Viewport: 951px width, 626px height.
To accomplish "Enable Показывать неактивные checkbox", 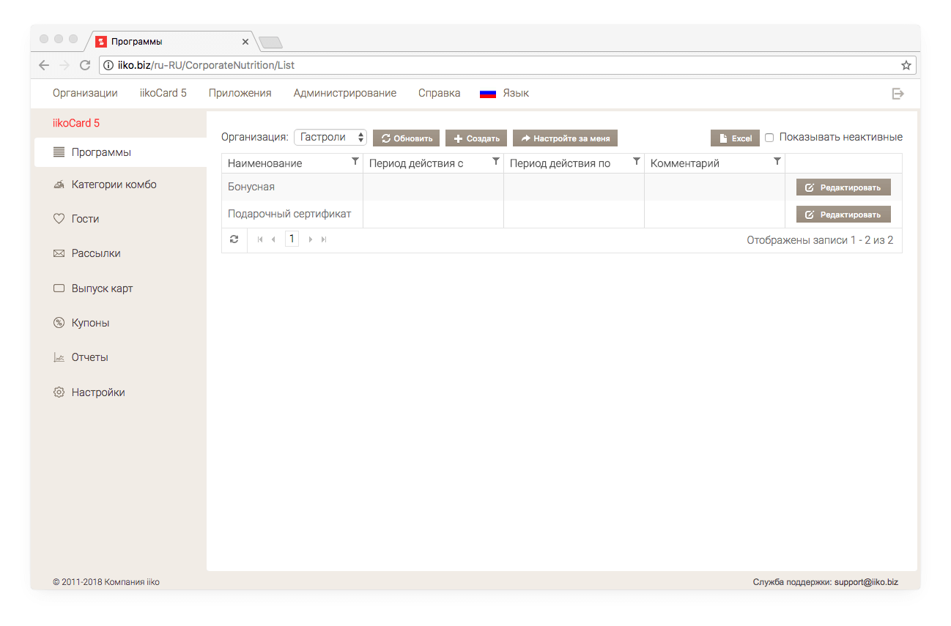I will pyautogui.click(x=769, y=138).
